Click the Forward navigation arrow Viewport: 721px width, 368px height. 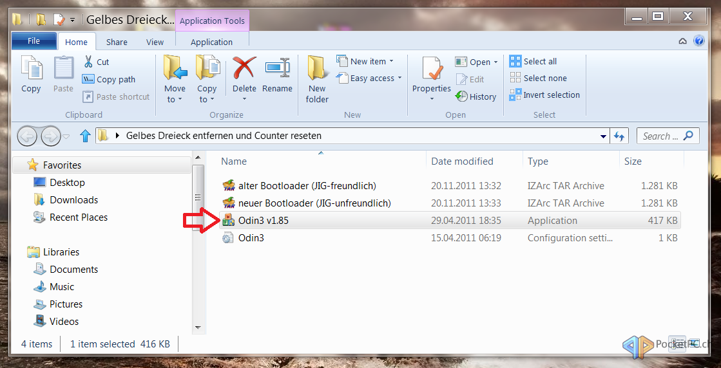50,136
